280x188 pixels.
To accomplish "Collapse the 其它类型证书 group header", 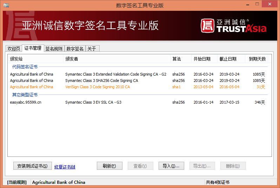I will (25, 95).
